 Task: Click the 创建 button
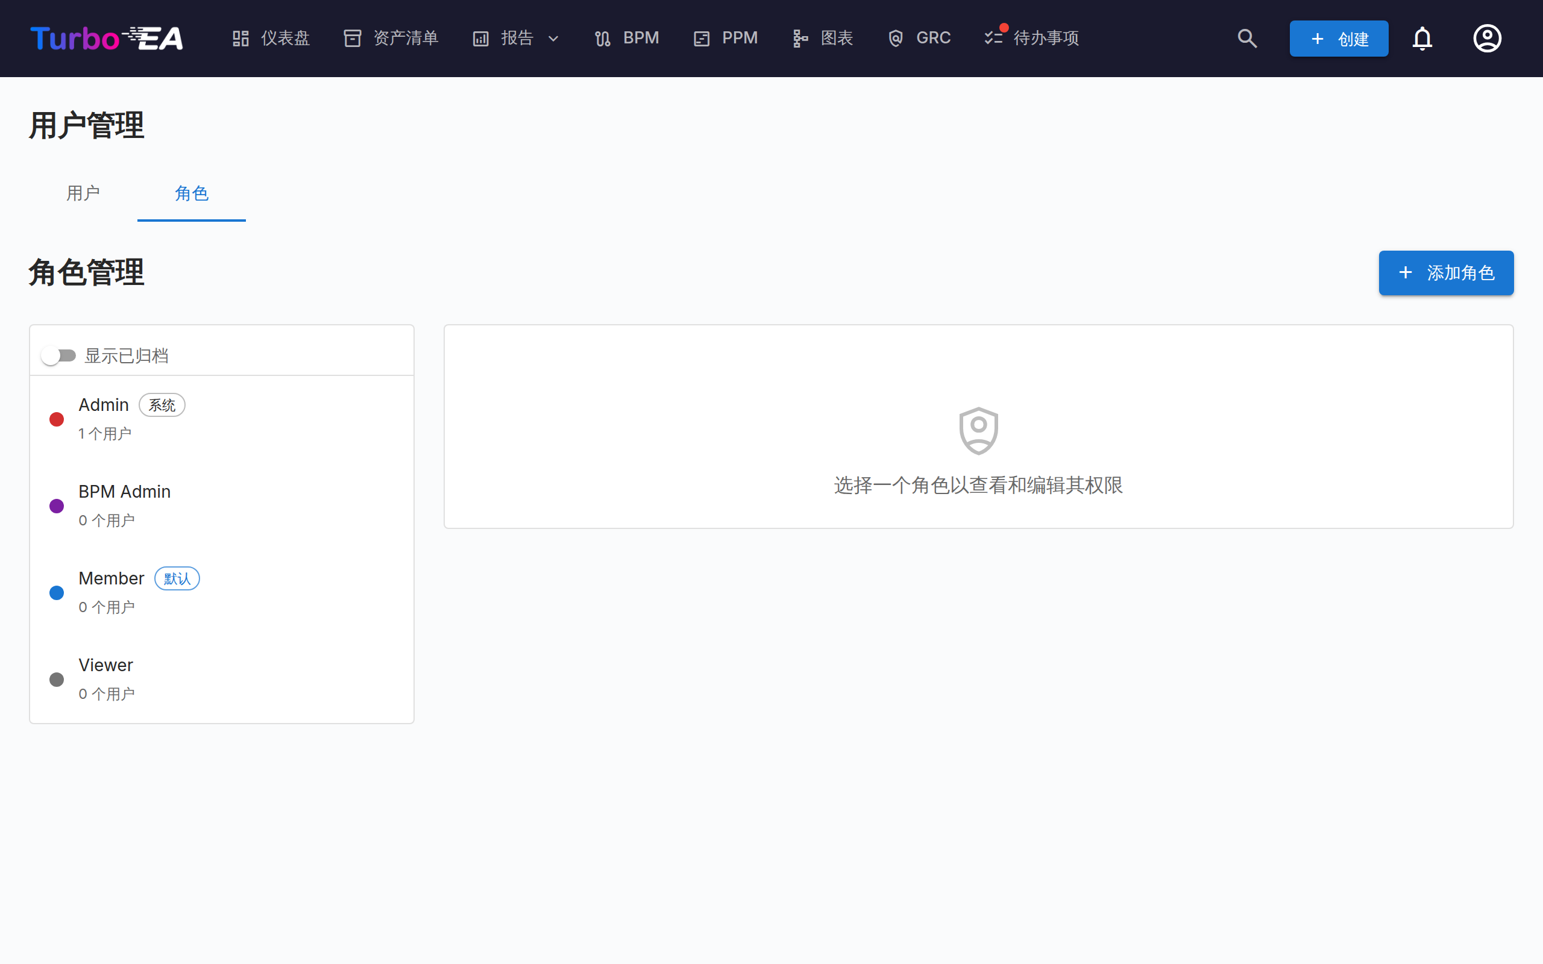click(x=1338, y=39)
